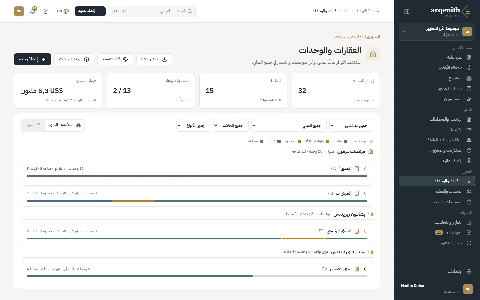Click the arqenith logo icon
Screen dimensions: 480x300
(x=468, y=12)
